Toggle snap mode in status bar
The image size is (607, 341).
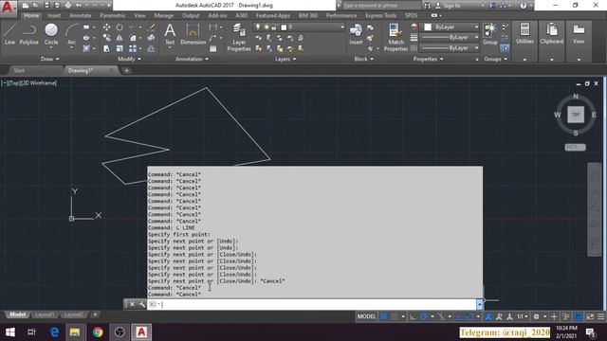click(395, 316)
